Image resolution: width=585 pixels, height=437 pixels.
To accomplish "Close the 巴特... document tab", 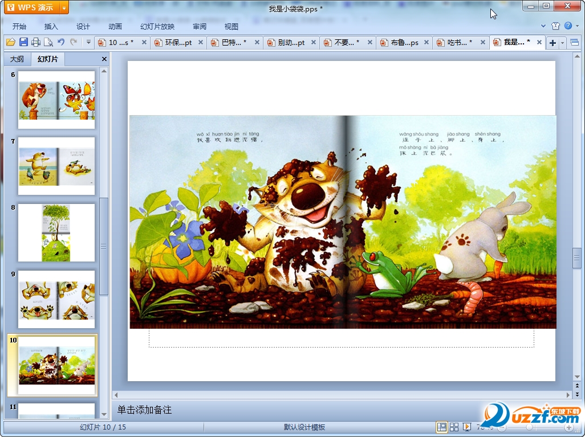I will [x=257, y=43].
